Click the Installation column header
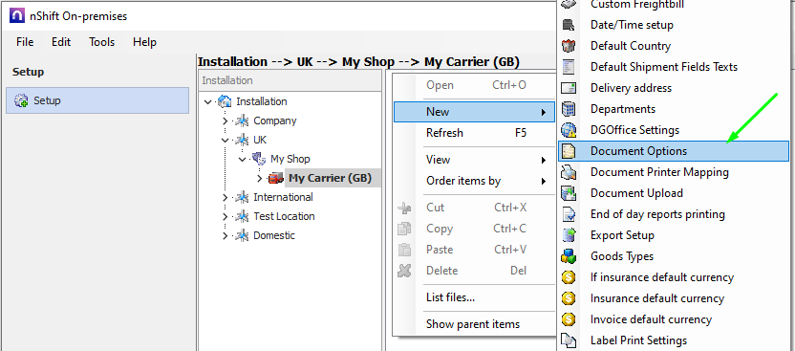Screen dimensions: 795x351 pos(290,80)
